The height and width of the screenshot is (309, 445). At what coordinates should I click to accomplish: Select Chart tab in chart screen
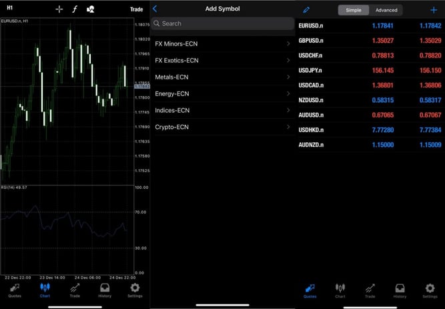(x=45, y=290)
